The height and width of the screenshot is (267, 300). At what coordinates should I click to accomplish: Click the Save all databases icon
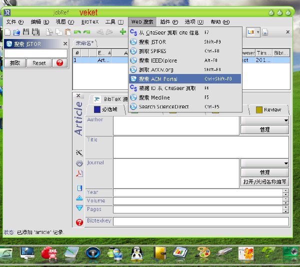[36, 32]
